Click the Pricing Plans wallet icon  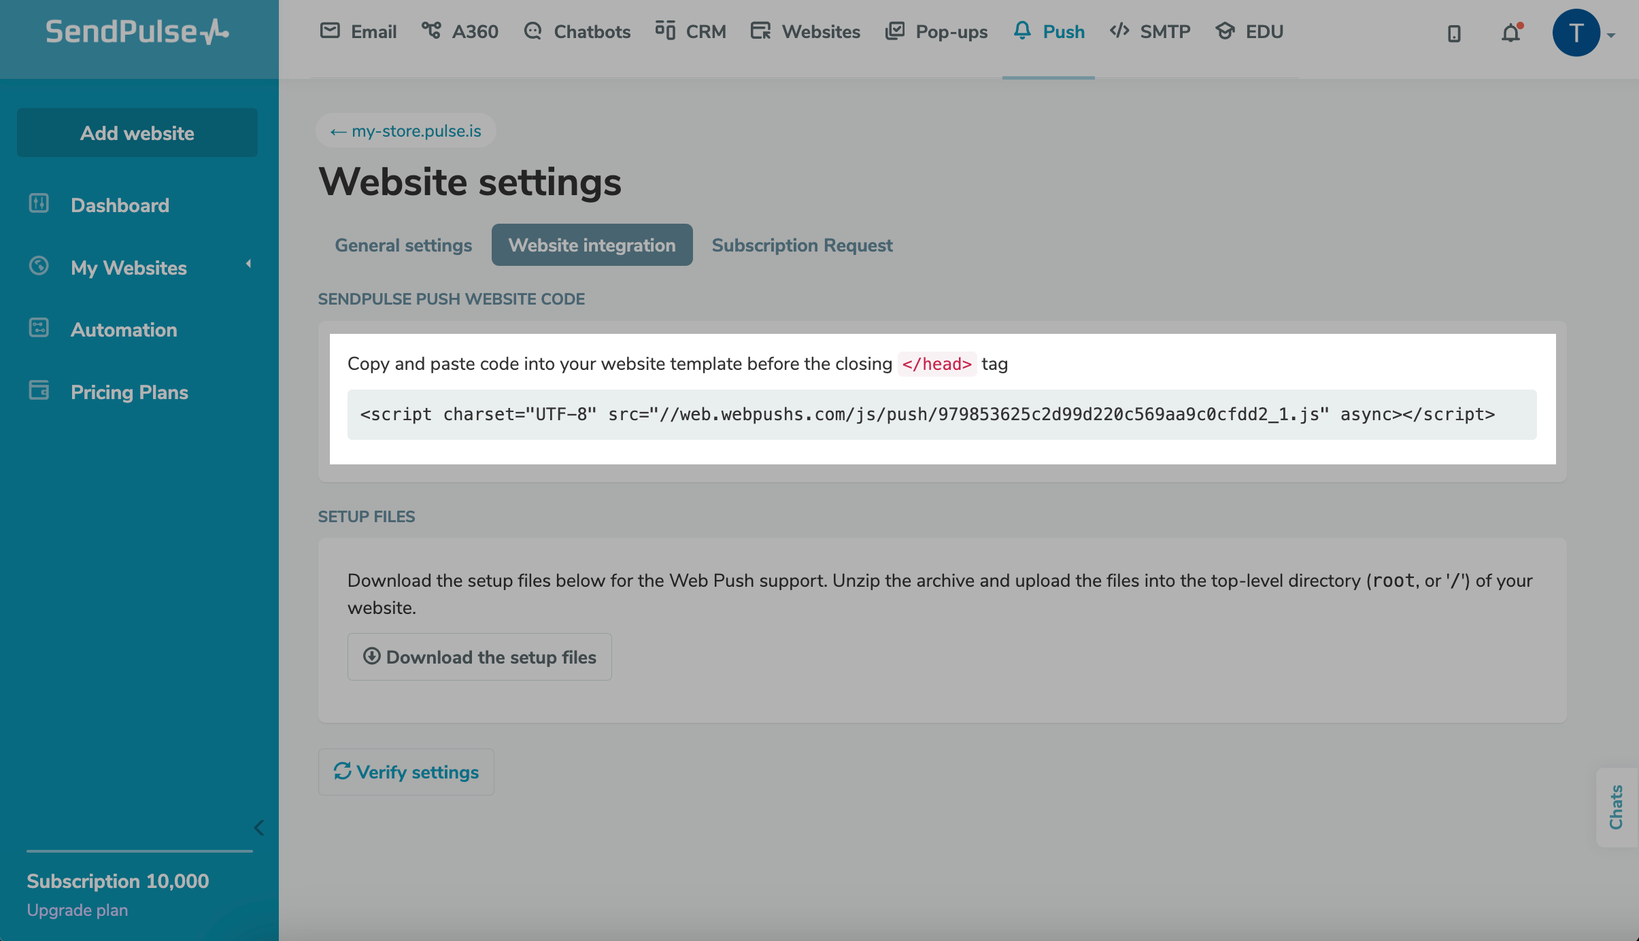coord(39,391)
